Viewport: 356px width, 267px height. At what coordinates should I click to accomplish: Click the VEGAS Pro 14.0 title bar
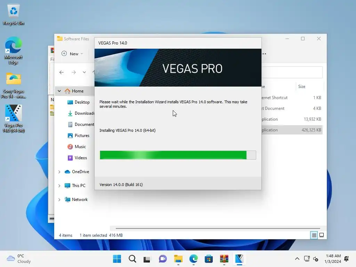[178, 43]
